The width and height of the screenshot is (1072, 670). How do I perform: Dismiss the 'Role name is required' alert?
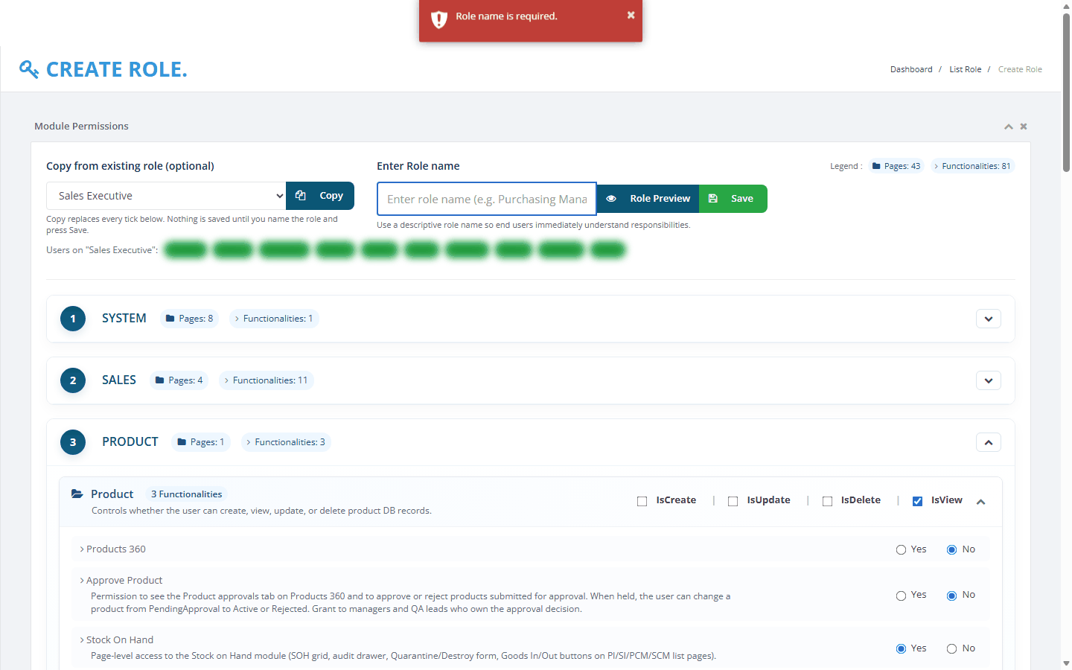tap(631, 15)
